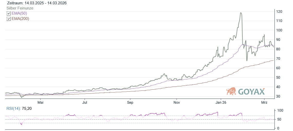Uncheck the EMA(200) checkbox

coord(9,19)
